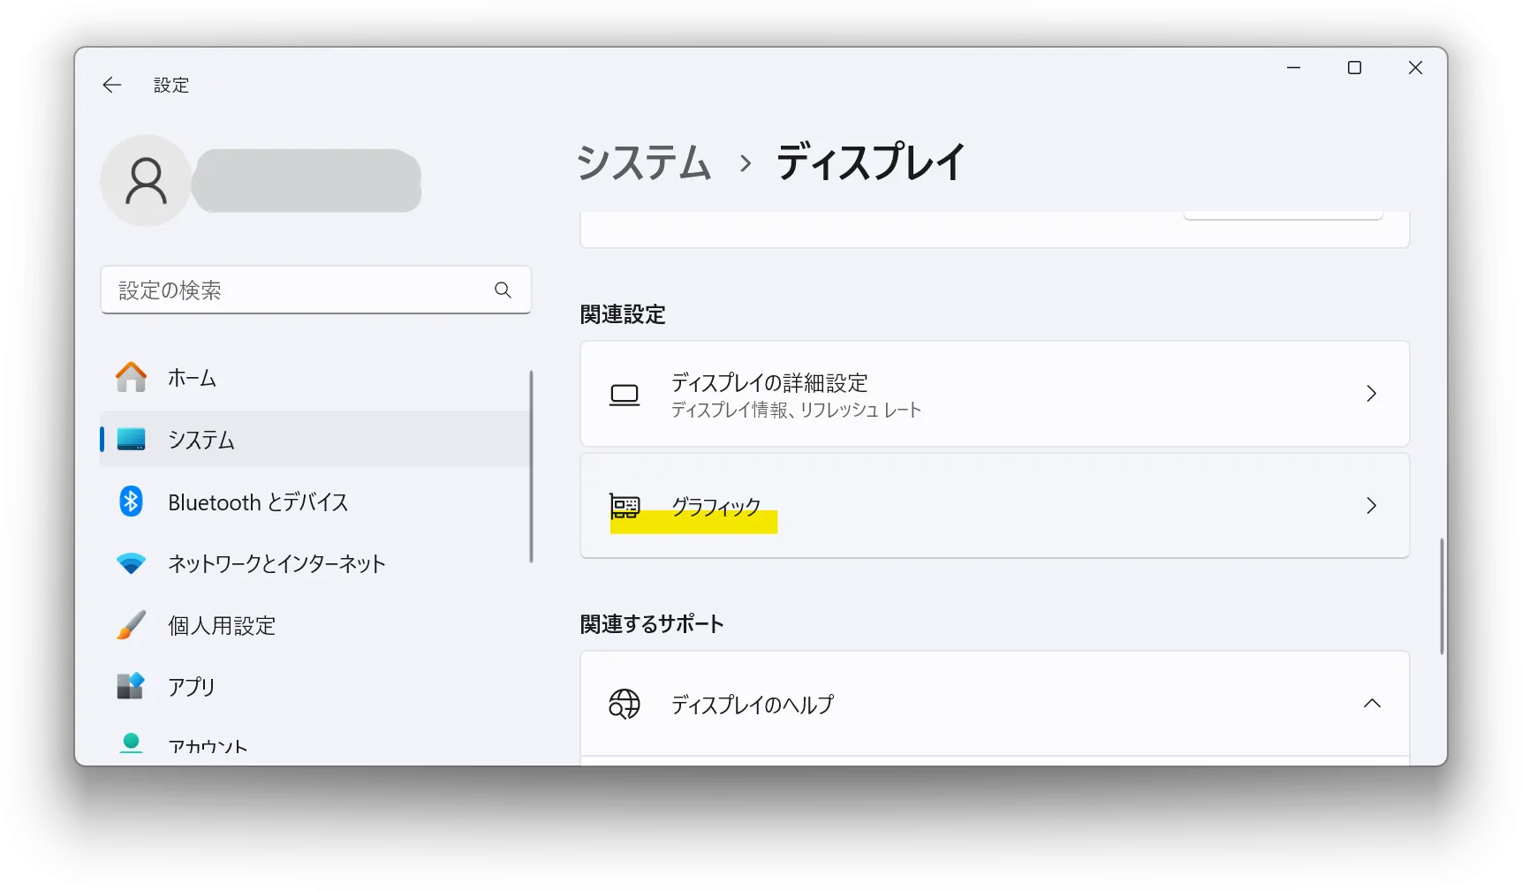Image resolution: width=1522 pixels, height=890 pixels.
Task: Click the アカウント person icon
Action: (x=132, y=743)
